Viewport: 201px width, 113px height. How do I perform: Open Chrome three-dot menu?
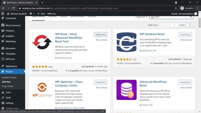[x=198, y=8]
